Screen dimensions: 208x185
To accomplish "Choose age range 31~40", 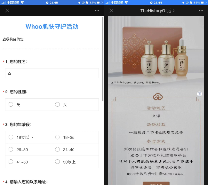I will pyautogui.click(x=75, y=149).
